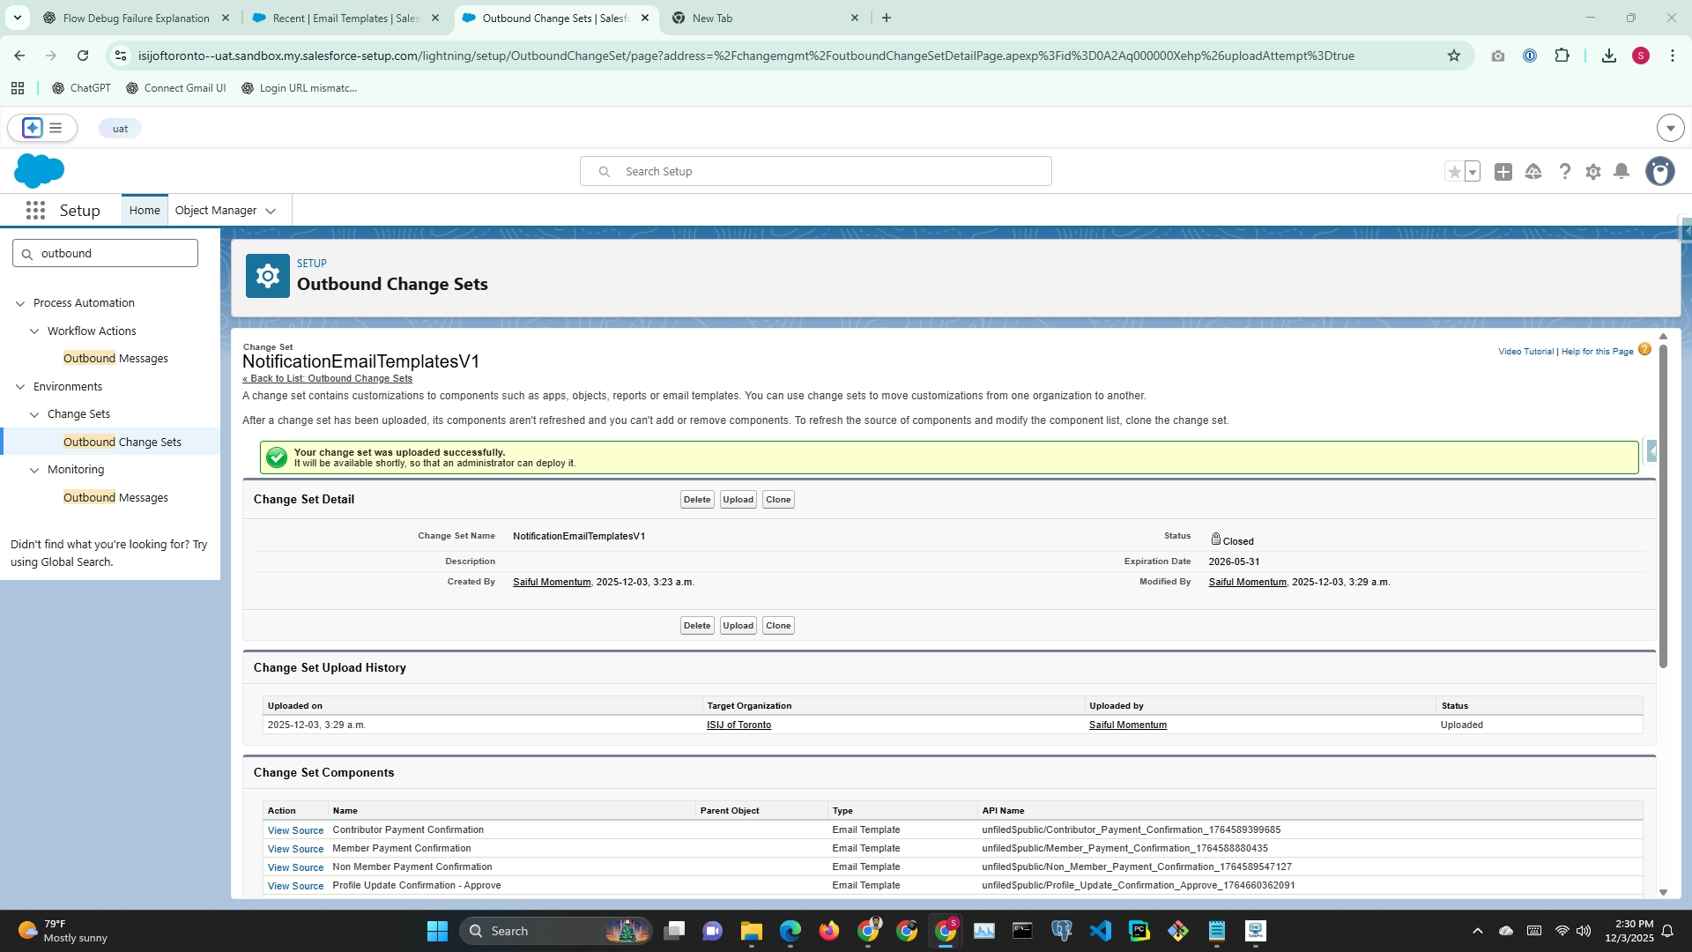Viewport: 1692px width, 952px height.
Task: Open the ISIJ of Toronto target organization link
Action: pos(738,725)
